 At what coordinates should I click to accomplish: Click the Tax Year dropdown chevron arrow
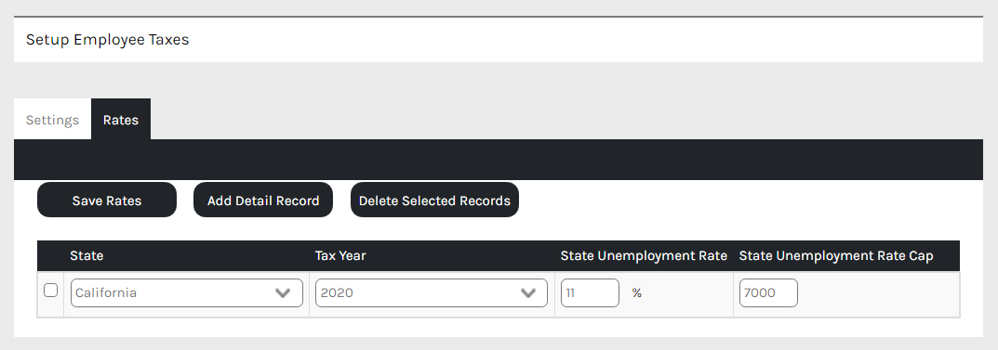(x=528, y=292)
